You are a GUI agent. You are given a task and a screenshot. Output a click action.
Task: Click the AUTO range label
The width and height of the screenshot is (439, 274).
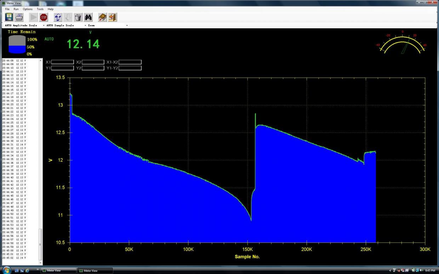(x=49, y=39)
